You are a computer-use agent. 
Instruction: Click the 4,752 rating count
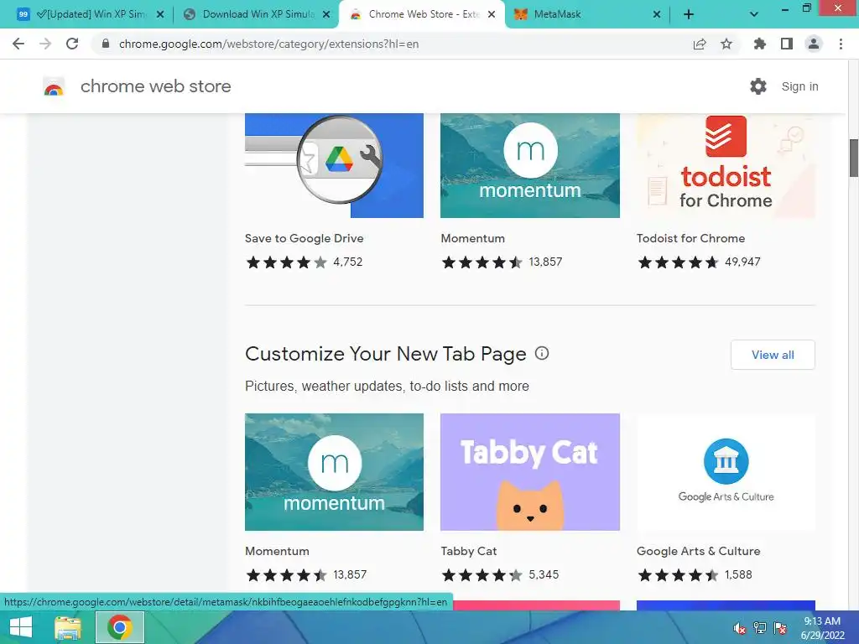pos(348,262)
